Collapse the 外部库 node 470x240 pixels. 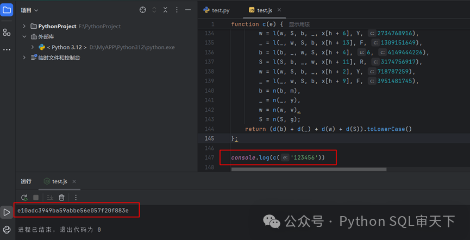tap(24, 37)
